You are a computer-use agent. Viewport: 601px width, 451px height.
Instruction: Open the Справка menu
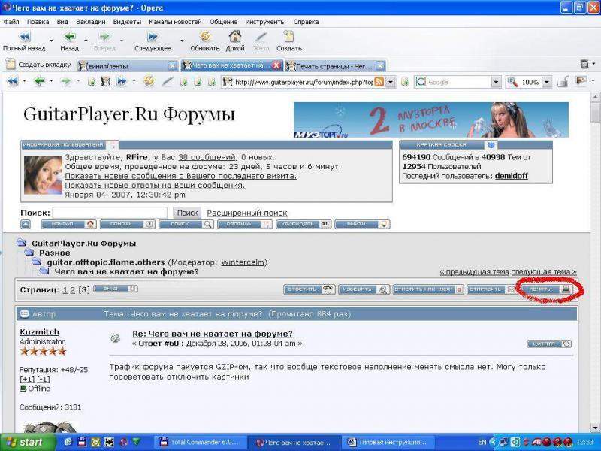(307, 22)
